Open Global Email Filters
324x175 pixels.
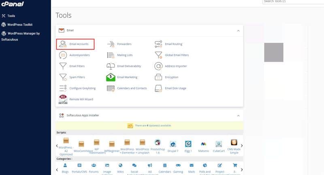coord(171,55)
